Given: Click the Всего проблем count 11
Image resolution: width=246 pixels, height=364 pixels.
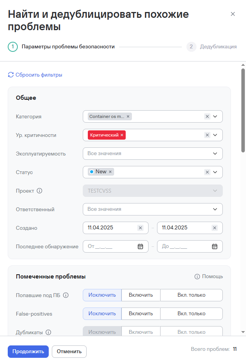Looking at the screenshot, I should tap(235, 349).
